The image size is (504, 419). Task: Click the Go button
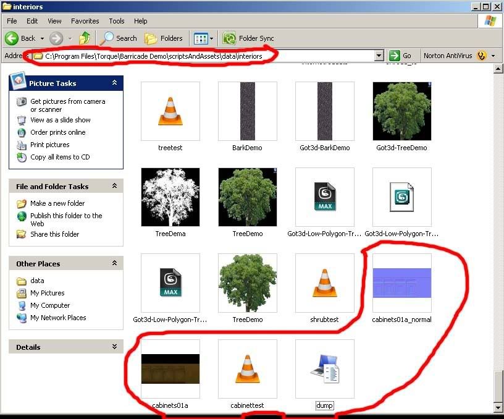(401, 56)
